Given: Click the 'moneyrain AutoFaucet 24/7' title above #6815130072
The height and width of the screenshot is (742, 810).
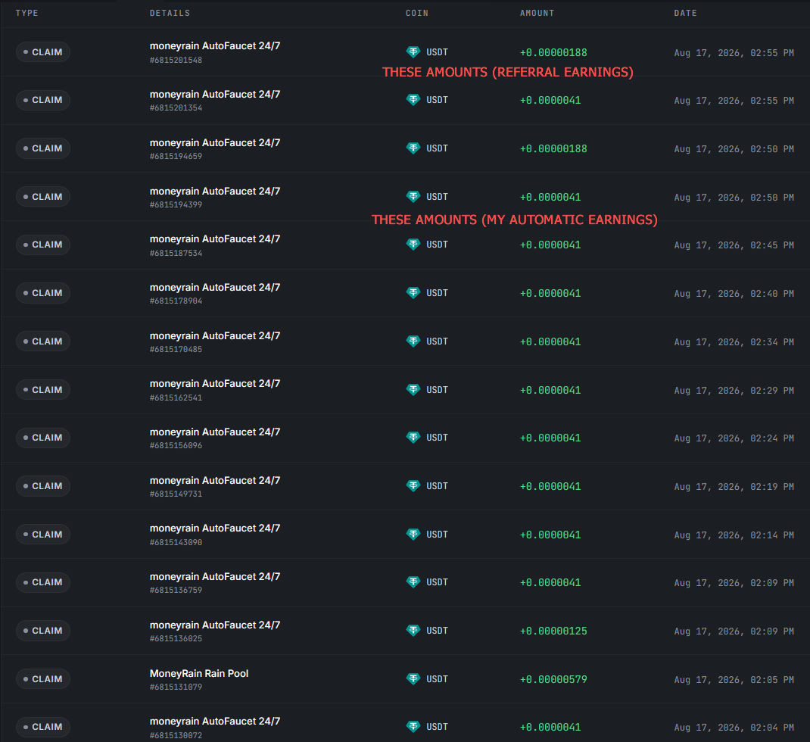Looking at the screenshot, I should click(215, 722).
